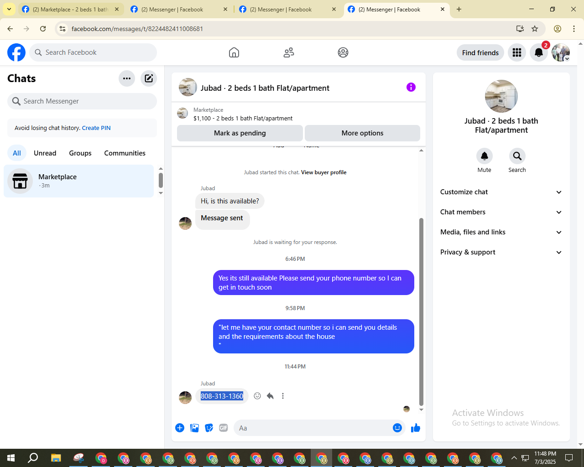This screenshot has height=467, width=584.
Task: Go back in browser history
Action: [x=10, y=29]
